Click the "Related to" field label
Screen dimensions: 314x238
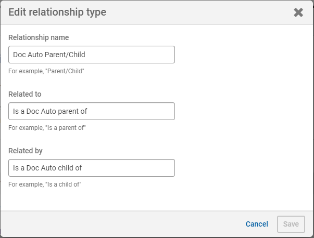coord(25,94)
